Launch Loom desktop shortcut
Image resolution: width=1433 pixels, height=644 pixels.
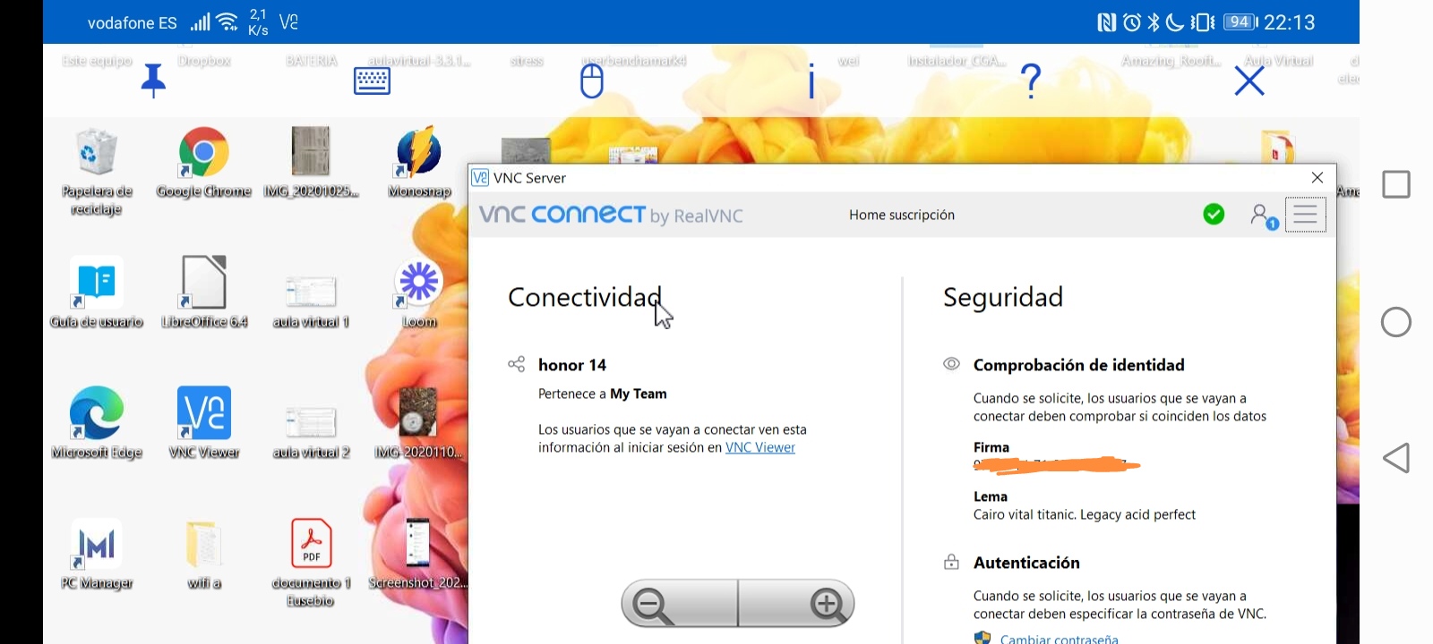tap(418, 294)
